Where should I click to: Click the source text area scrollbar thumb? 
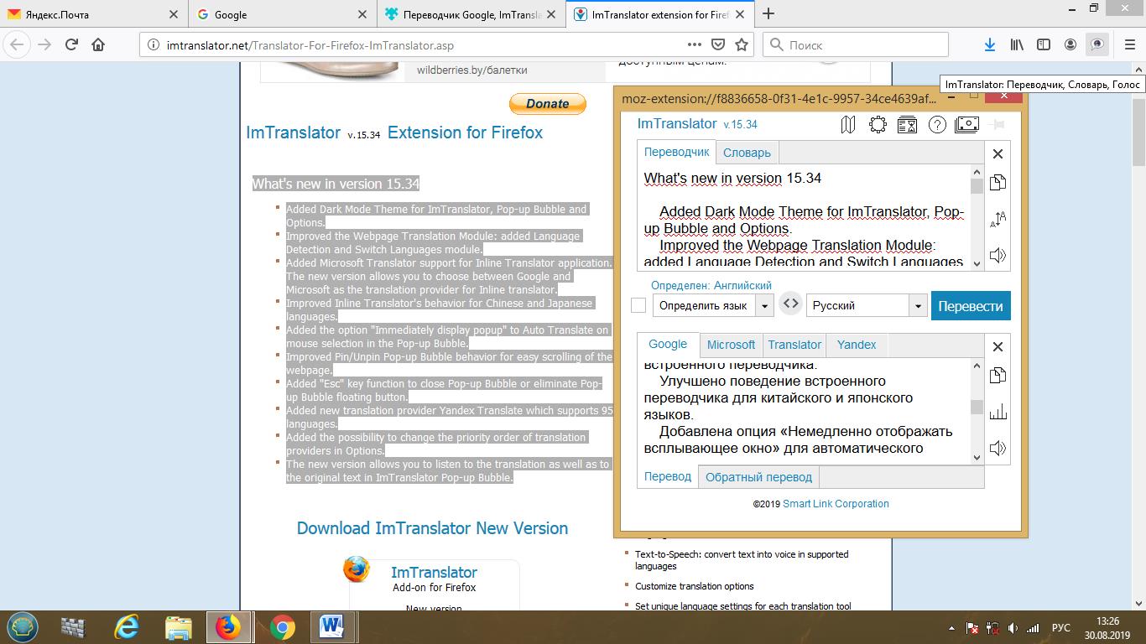coord(977,186)
